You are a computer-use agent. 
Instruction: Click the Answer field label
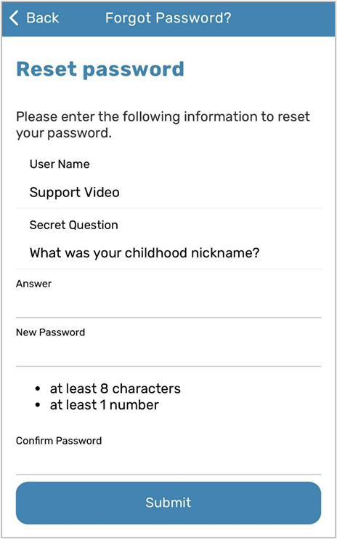(33, 284)
